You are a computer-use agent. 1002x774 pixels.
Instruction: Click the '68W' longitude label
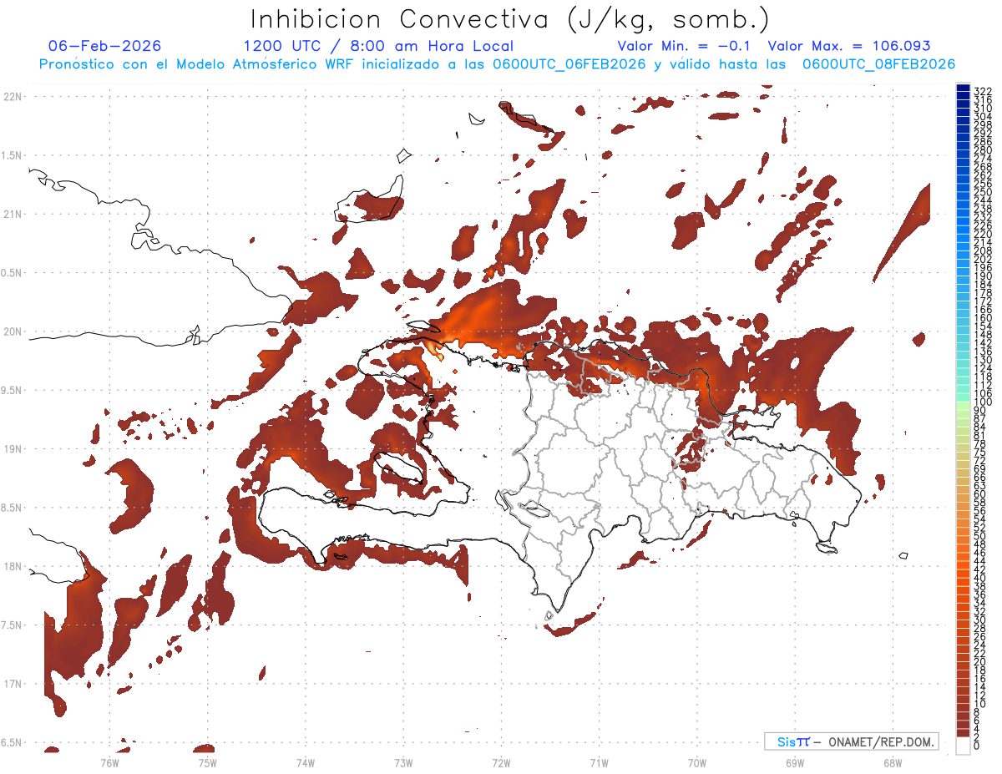[893, 761]
